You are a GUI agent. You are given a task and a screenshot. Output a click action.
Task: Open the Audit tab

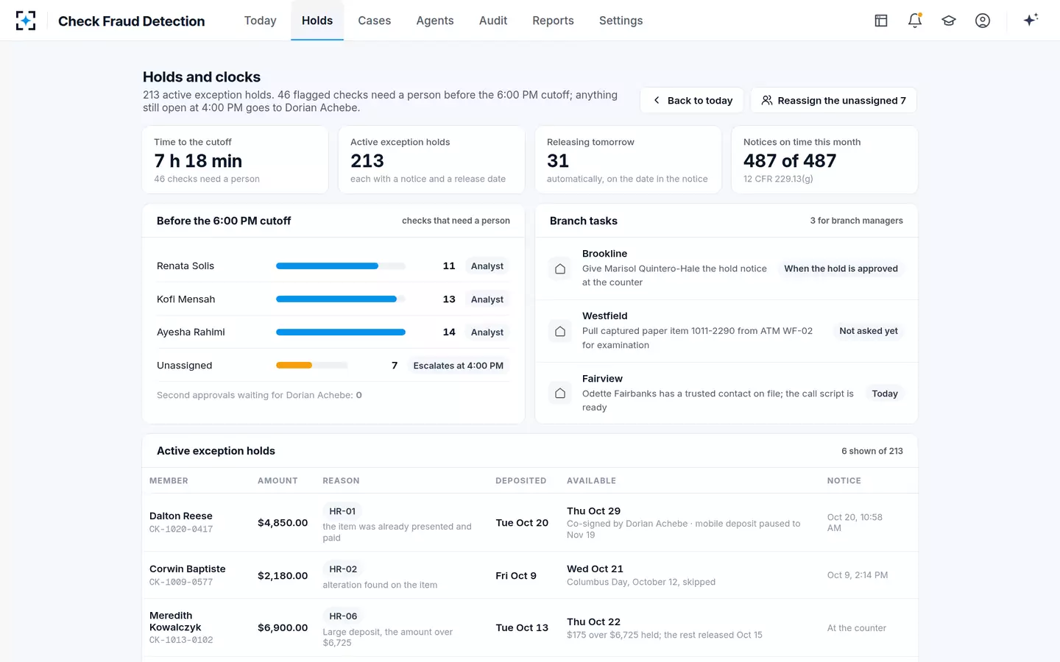[x=493, y=21]
